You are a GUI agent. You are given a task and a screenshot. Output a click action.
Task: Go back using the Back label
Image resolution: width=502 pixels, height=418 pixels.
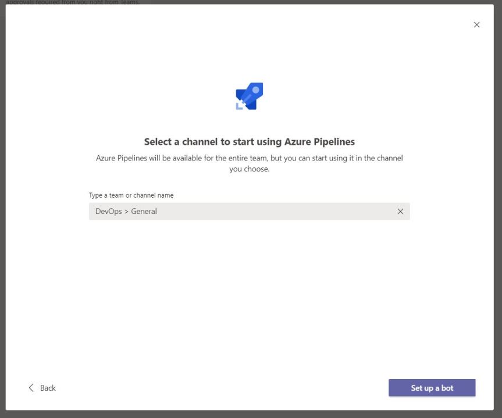pos(48,388)
